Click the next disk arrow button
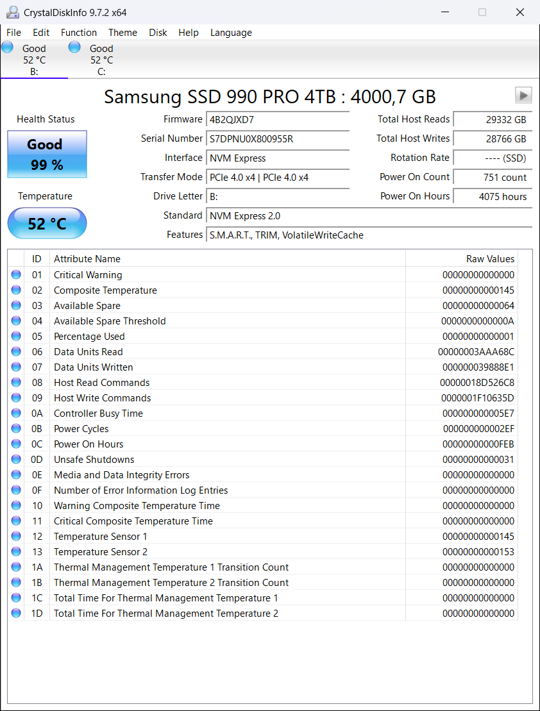This screenshot has height=711, width=540. click(523, 96)
